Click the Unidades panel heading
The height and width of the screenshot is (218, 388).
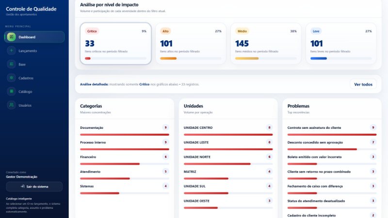tap(193, 106)
